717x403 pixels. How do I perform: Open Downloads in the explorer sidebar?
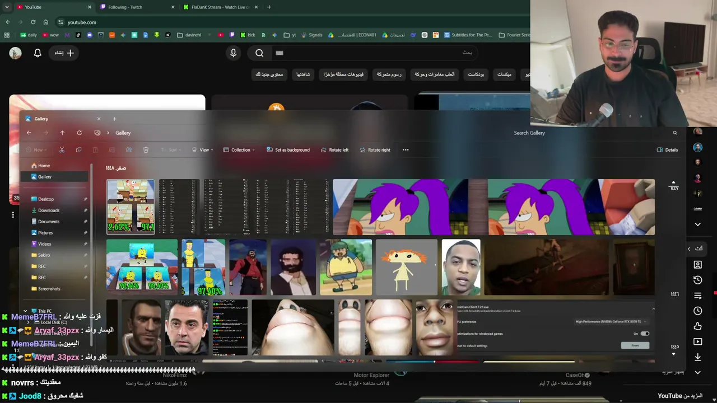pyautogui.click(x=54, y=210)
